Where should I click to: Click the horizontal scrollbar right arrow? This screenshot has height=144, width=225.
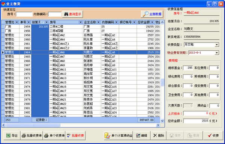158,125
